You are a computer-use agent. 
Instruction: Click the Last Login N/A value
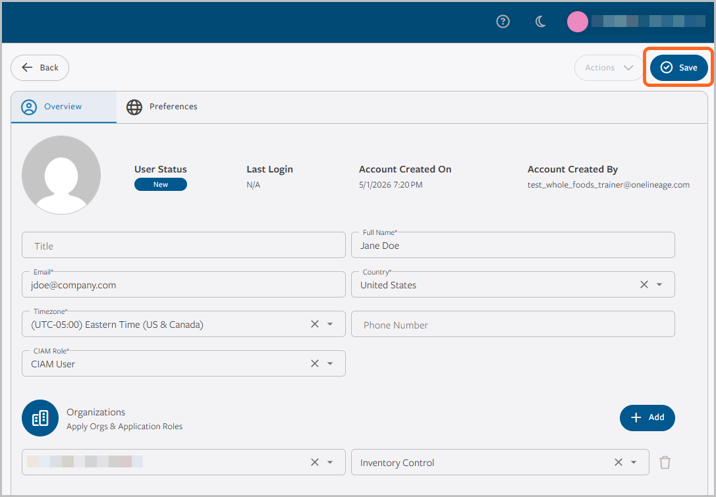253,185
